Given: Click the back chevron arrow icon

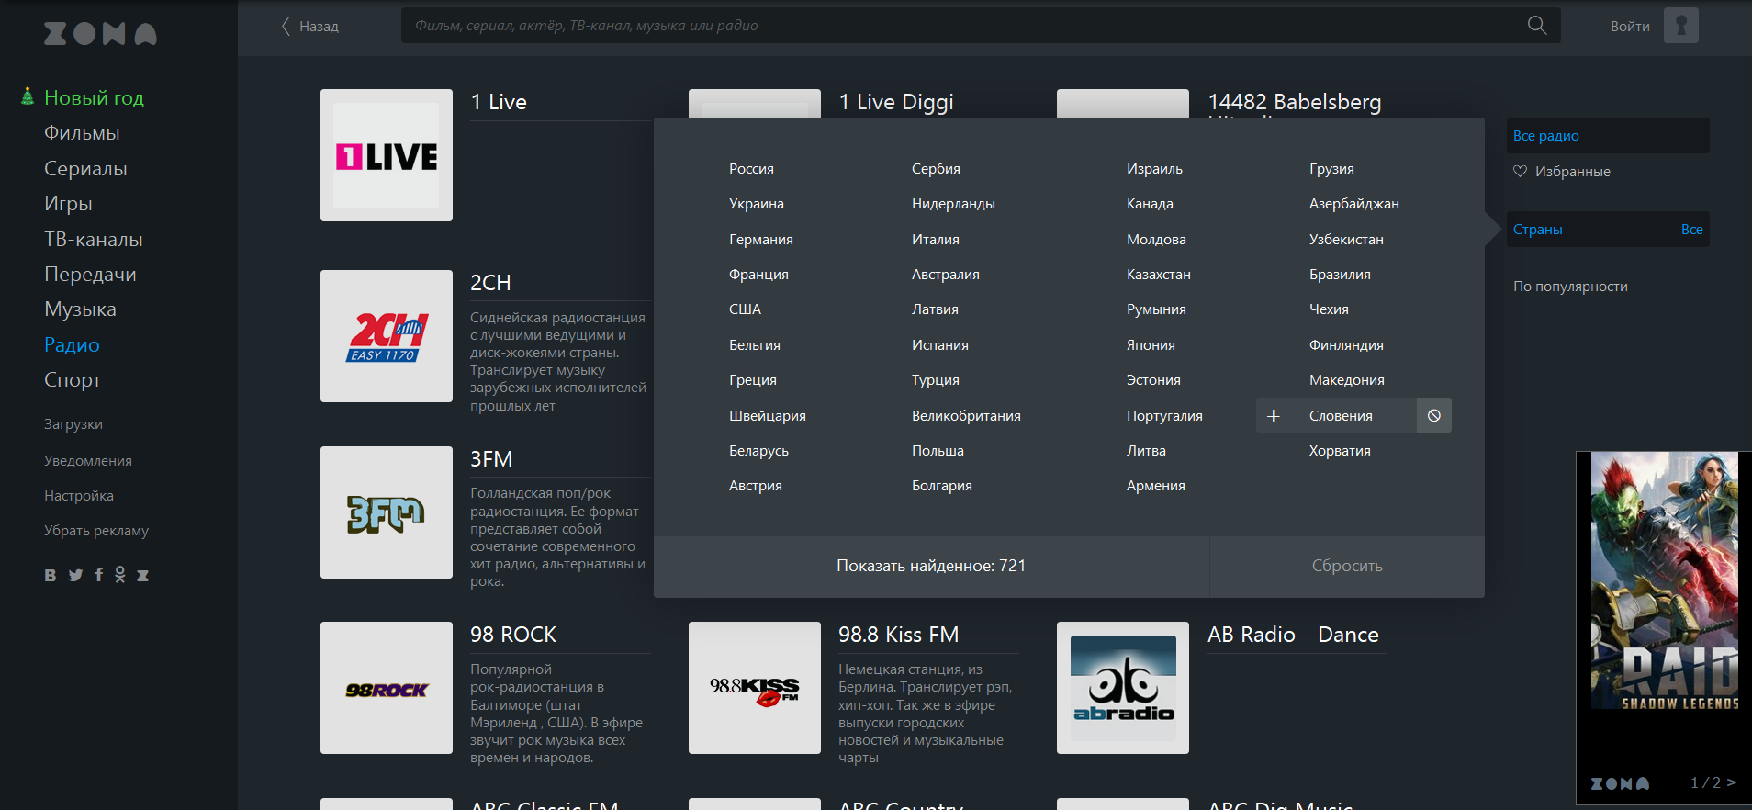Looking at the screenshot, I should tap(286, 26).
